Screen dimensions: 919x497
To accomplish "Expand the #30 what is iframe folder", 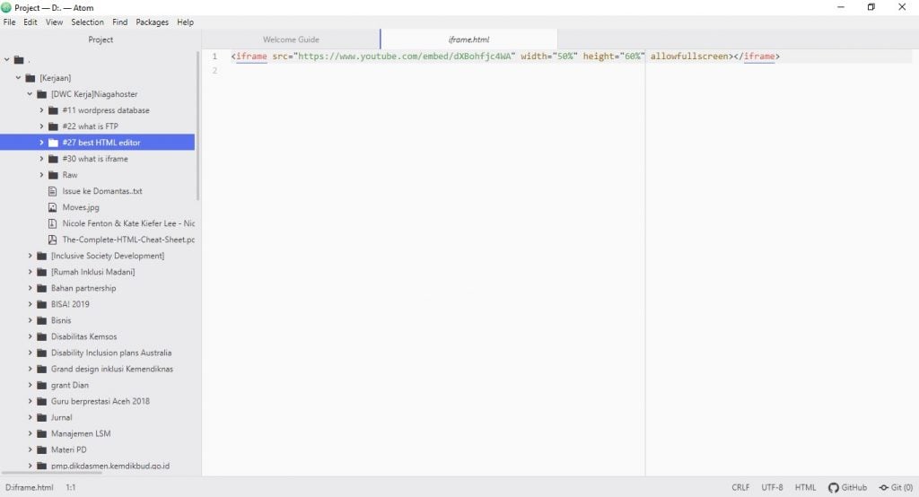I will click(x=41, y=159).
